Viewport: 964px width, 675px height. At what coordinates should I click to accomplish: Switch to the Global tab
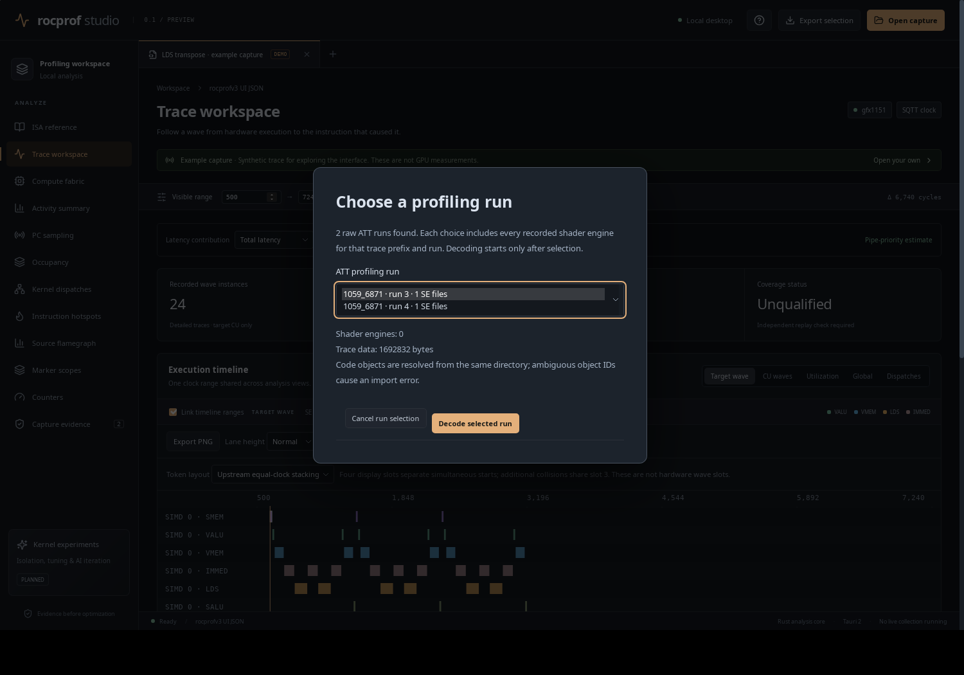coord(862,377)
